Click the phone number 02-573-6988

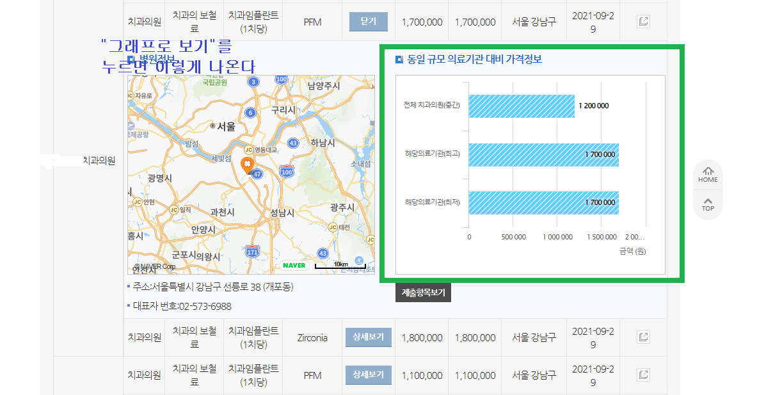click(205, 306)
